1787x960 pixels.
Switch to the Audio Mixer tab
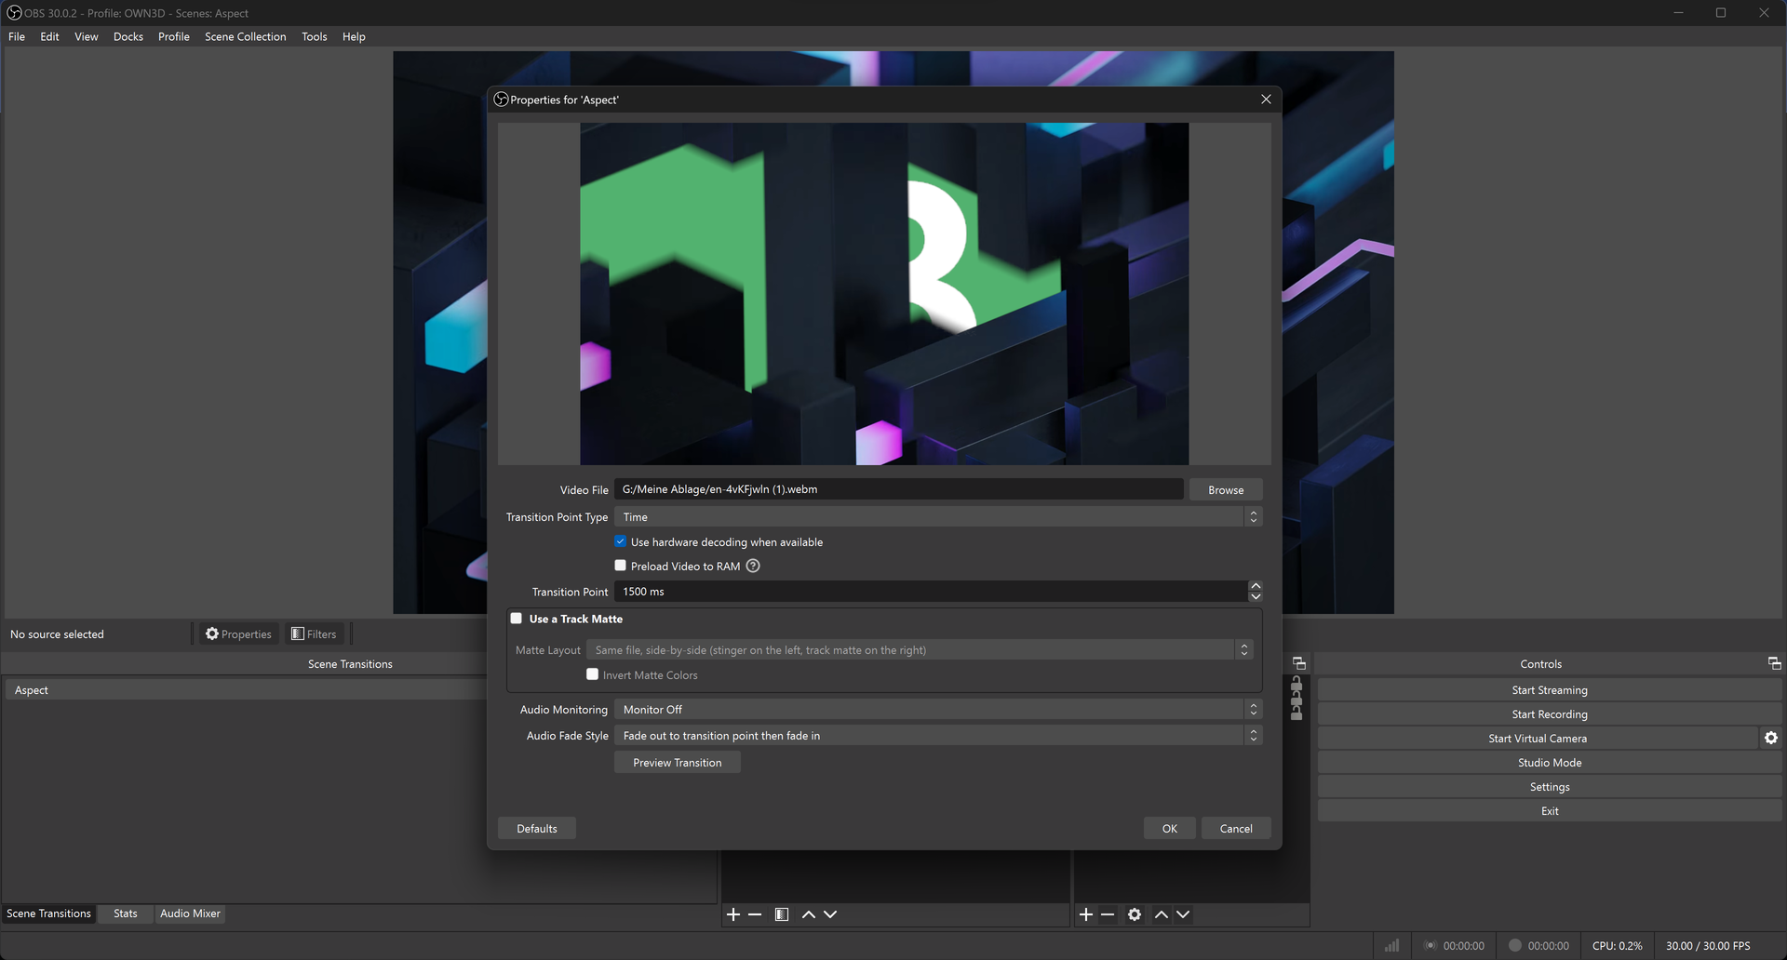pyautogui.click(x=190, y=913)
